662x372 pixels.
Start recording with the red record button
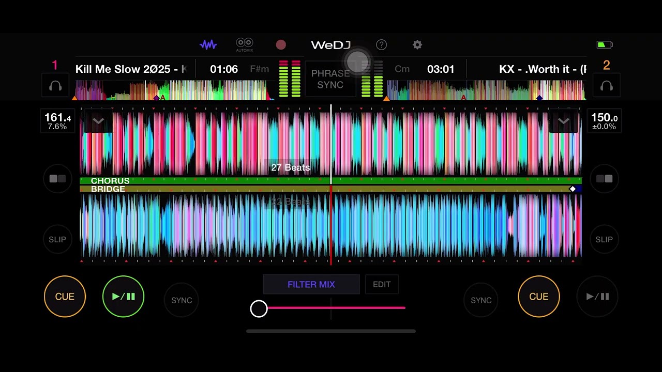[281, 45]
